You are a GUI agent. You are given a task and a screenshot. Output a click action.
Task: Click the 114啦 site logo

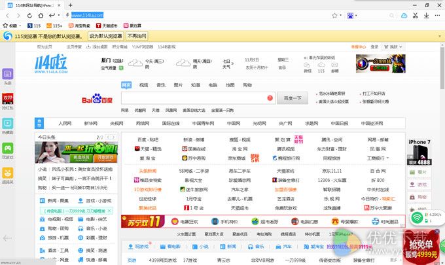pyautogui.click(x=51, y=64)
